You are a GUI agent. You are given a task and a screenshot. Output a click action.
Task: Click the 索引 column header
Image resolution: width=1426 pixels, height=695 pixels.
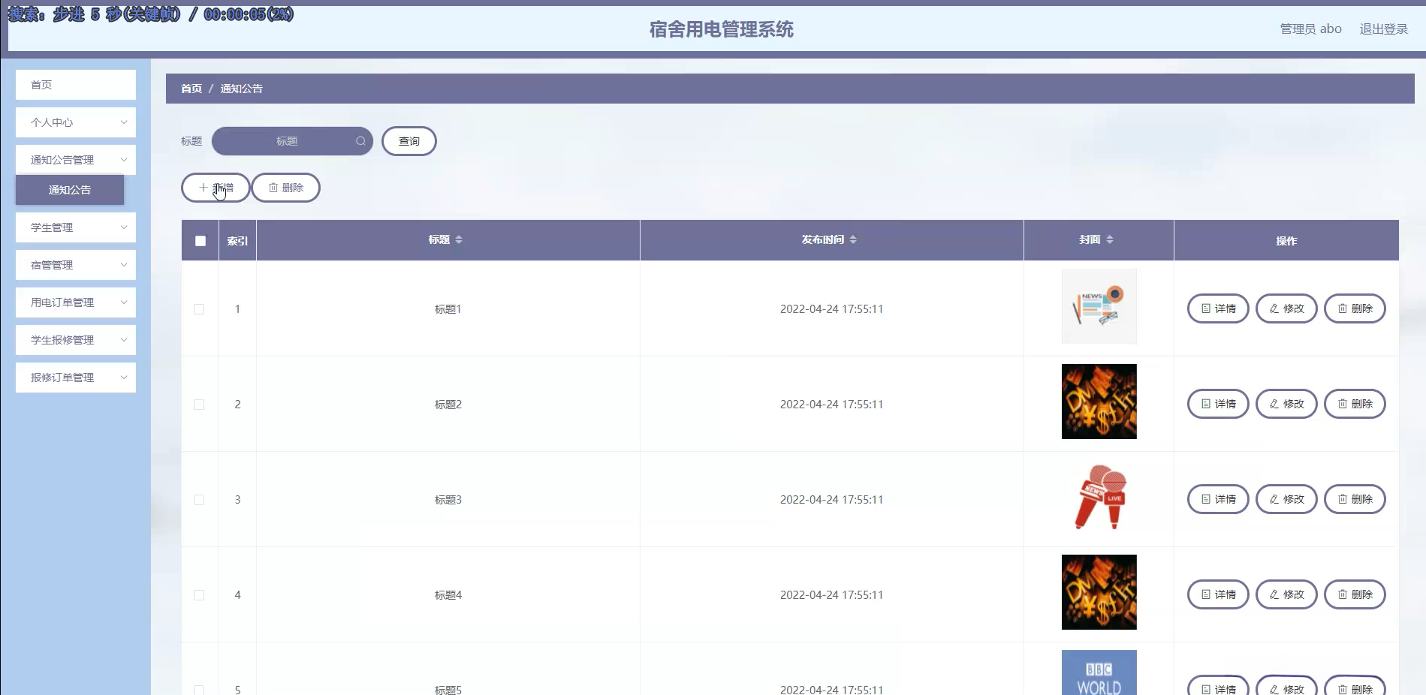[237, 241]
